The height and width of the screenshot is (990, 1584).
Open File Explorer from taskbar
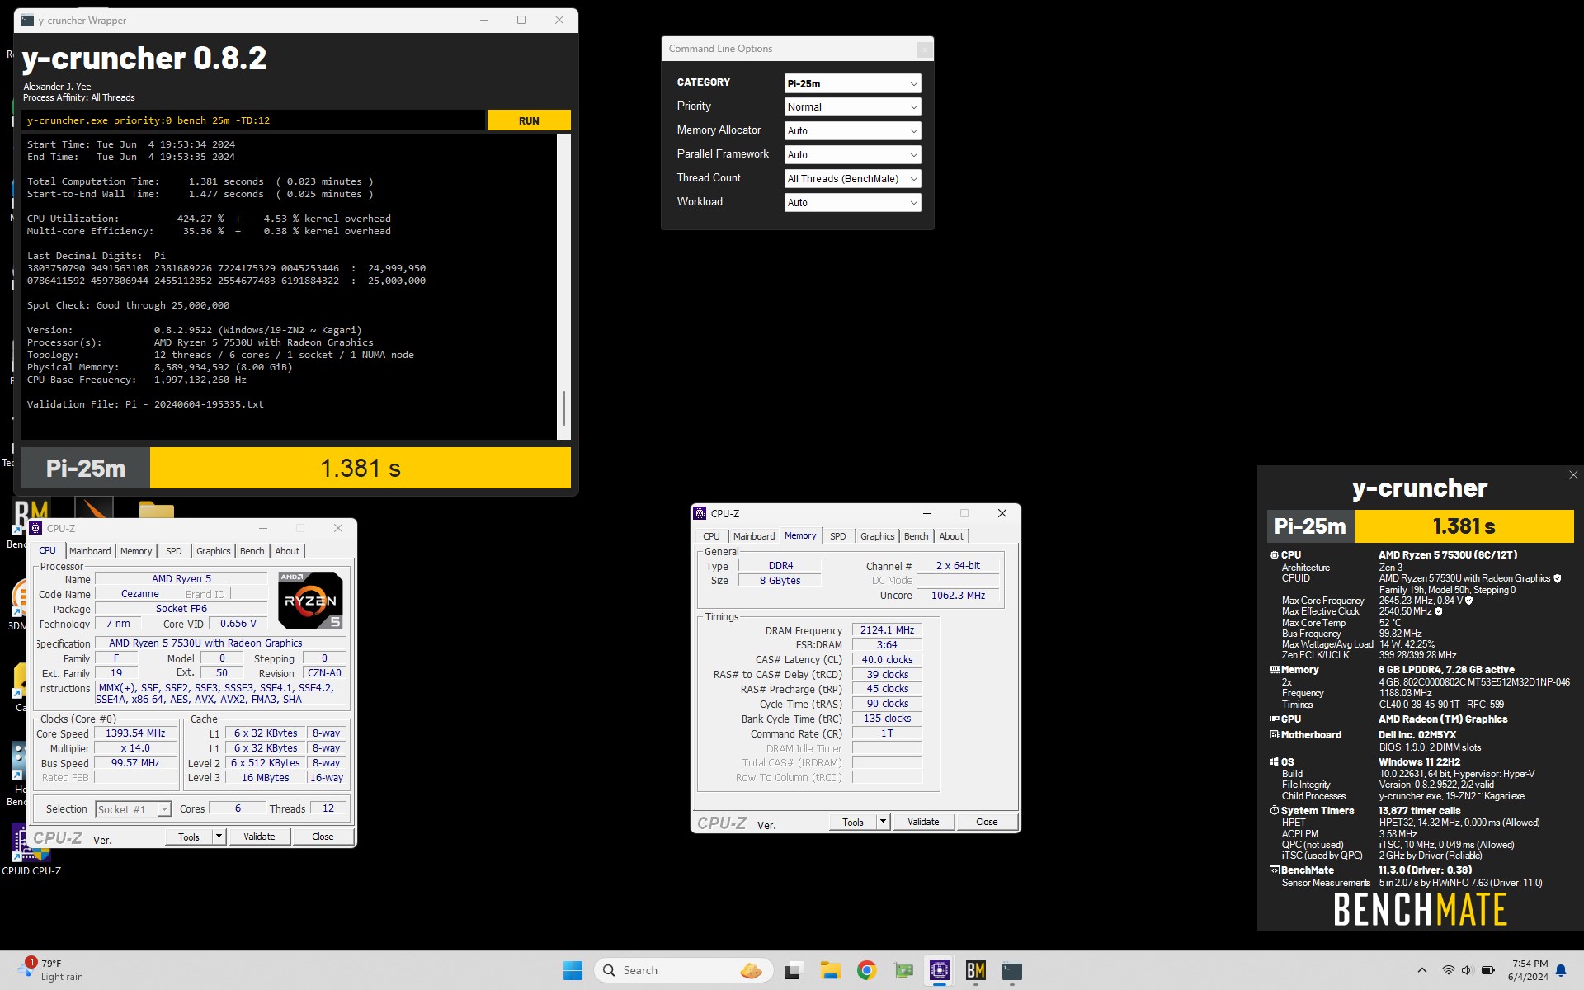tap(830, 971)
